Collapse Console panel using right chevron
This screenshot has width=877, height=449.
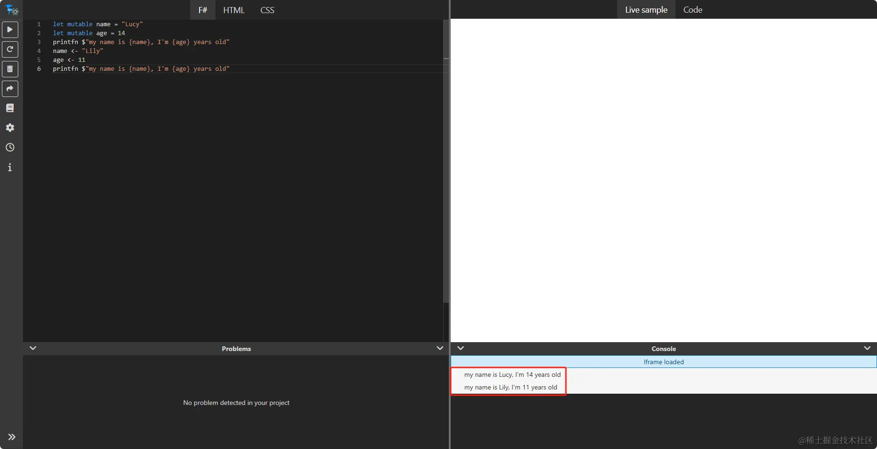(867, 348)
